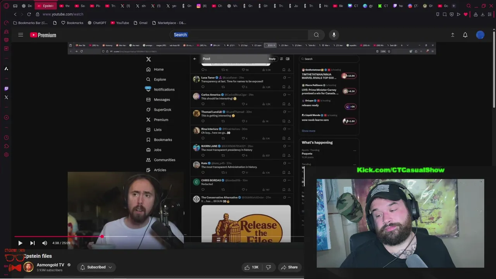Open the Asmongold TV channel name link

(50, 265)
